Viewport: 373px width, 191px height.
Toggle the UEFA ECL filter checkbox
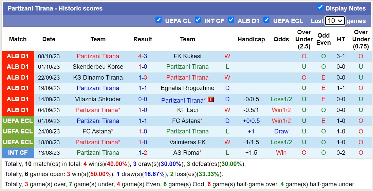pos(266,20)
